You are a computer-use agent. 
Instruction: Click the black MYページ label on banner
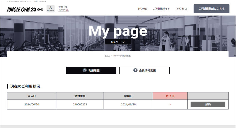point(118,42)
